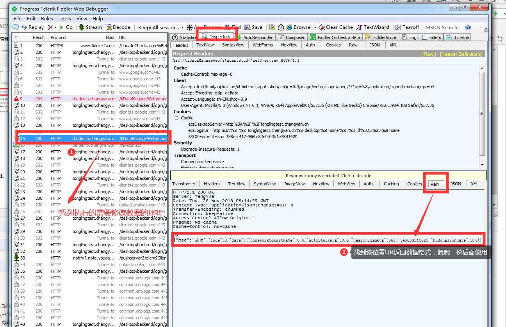This screenshot has width=506, height=327.
Task: Open the Fiddler Orchestra Beta tab
Action: coord(335,37)
